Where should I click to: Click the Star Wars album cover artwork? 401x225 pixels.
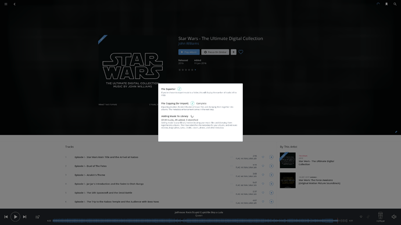133,69
